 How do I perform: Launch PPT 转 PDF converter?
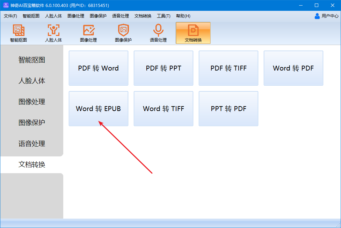228,109
